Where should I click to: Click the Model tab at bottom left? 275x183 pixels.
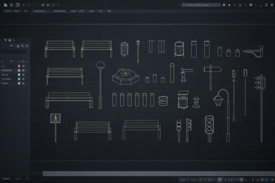pos(6,178)
